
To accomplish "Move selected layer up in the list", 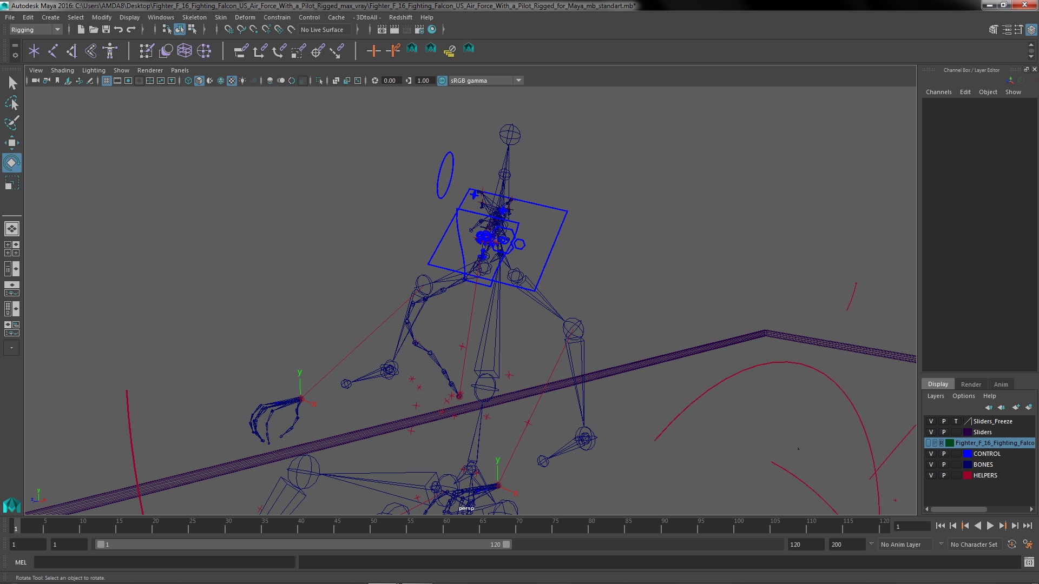I will [x=989, y=407].
